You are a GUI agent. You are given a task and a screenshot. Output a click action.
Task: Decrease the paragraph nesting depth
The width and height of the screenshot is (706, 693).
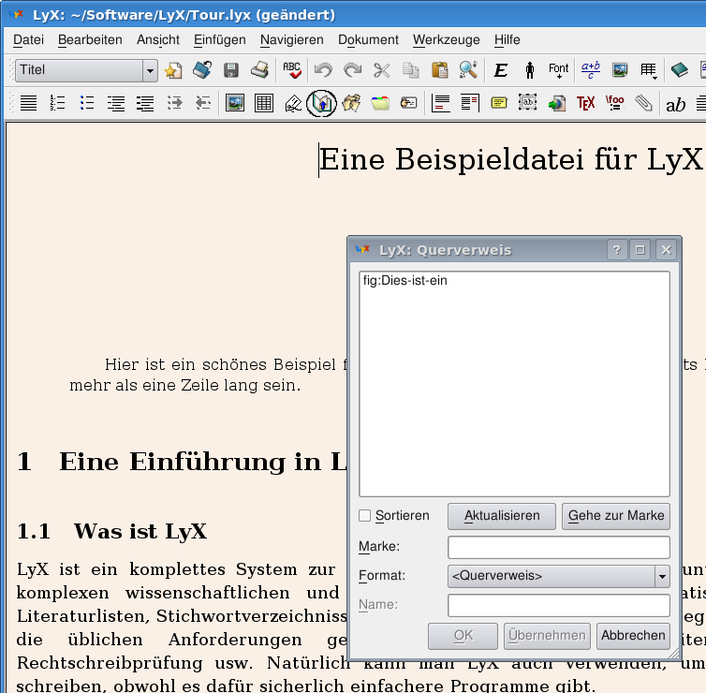[203, 103]
